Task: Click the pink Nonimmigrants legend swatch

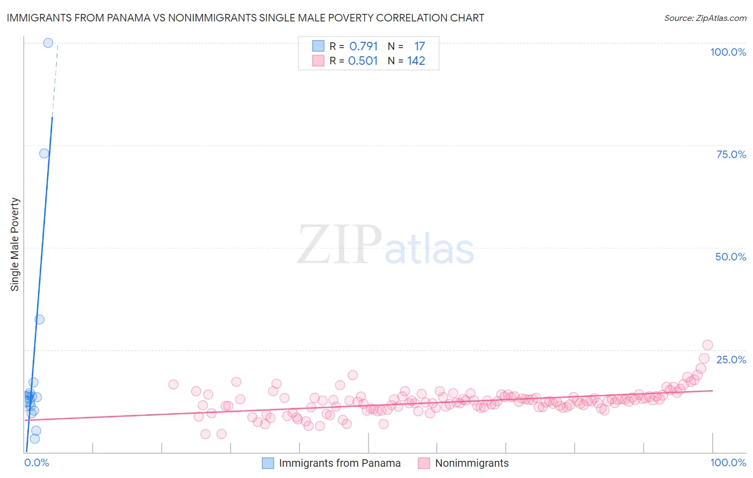Action: tap(424, 463)
